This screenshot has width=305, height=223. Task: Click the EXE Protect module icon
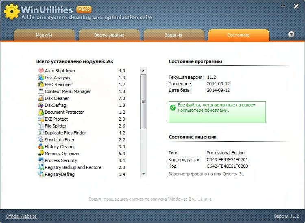pyautogui.click(x=41, y=119)
